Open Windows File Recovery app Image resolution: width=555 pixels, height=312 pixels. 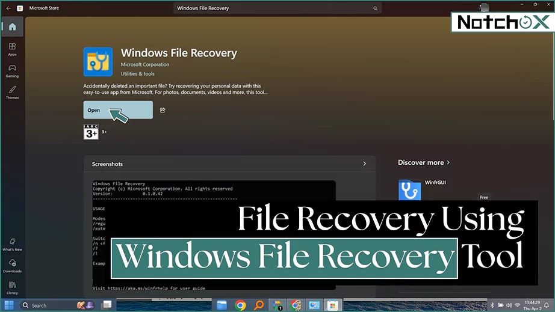click(118, 110)
